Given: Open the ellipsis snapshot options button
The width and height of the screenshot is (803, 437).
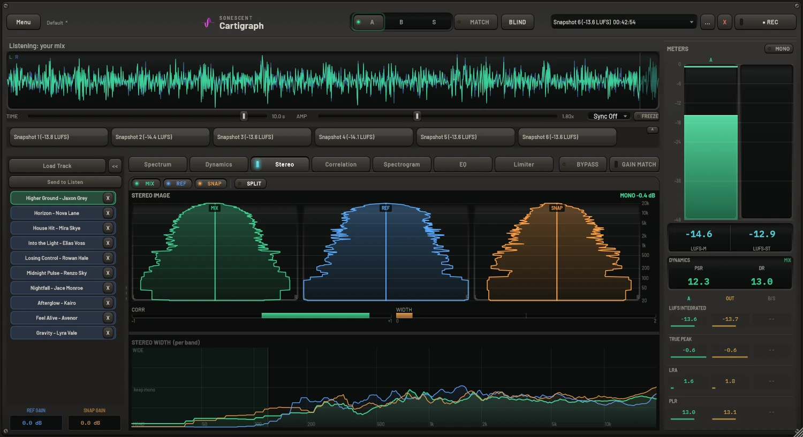Looking at the screenshot, I should click(707, 22).
